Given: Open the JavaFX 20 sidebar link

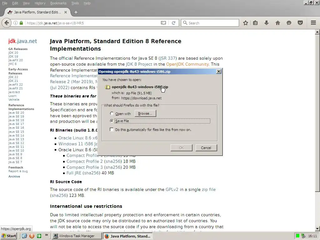Looking at the screenshot, I should 16,60.
